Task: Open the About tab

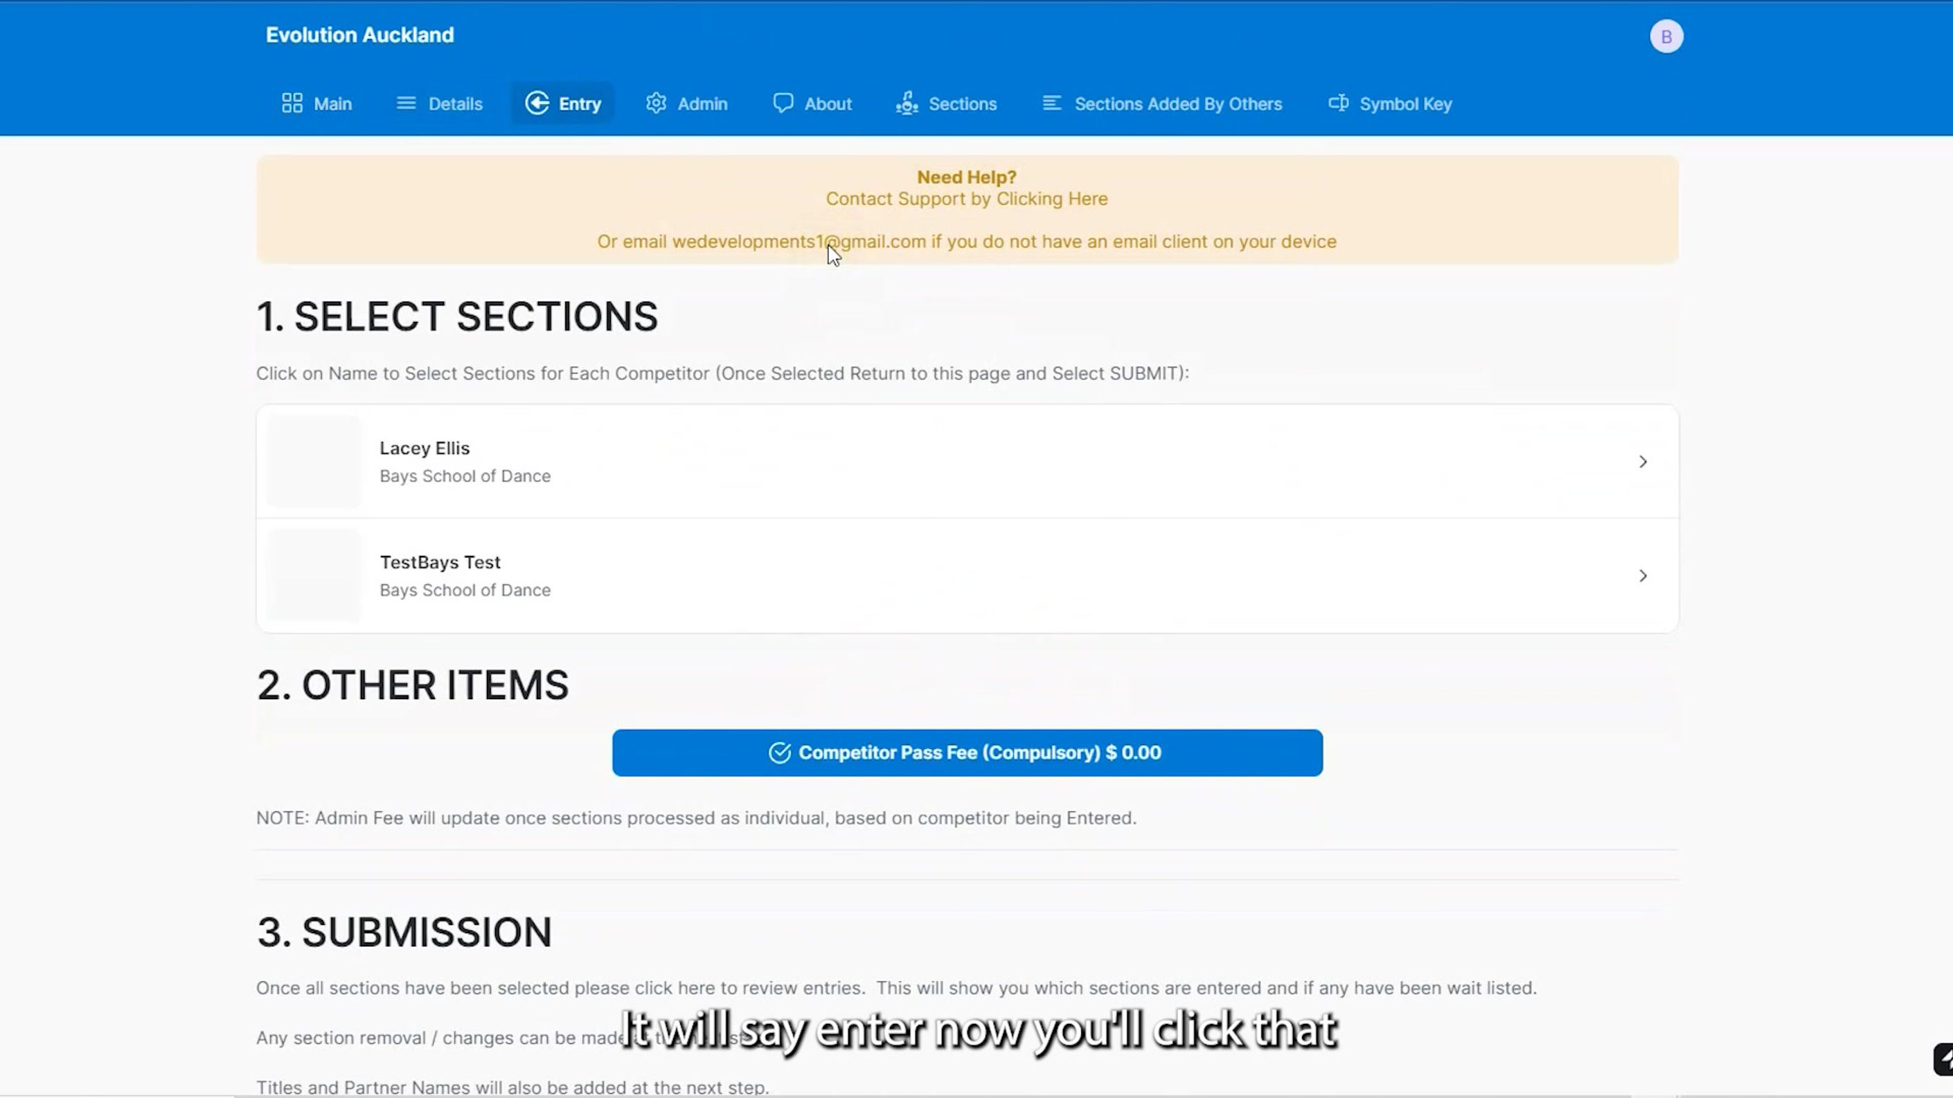Action: [828, 104]
